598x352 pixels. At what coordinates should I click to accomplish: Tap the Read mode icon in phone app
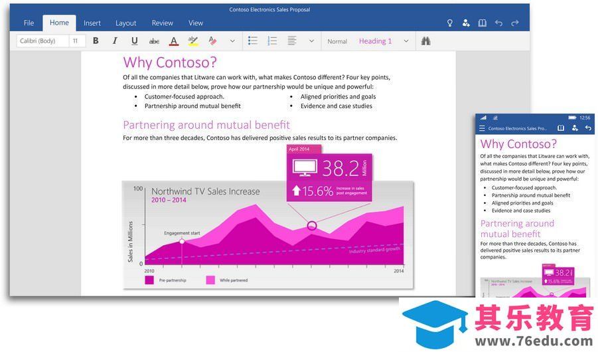(x=561, y=128)
